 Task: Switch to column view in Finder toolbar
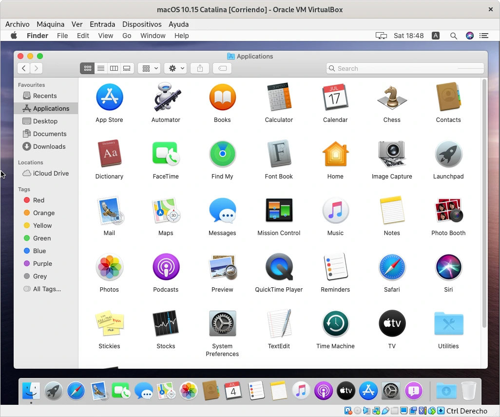[x=114, y=69]
